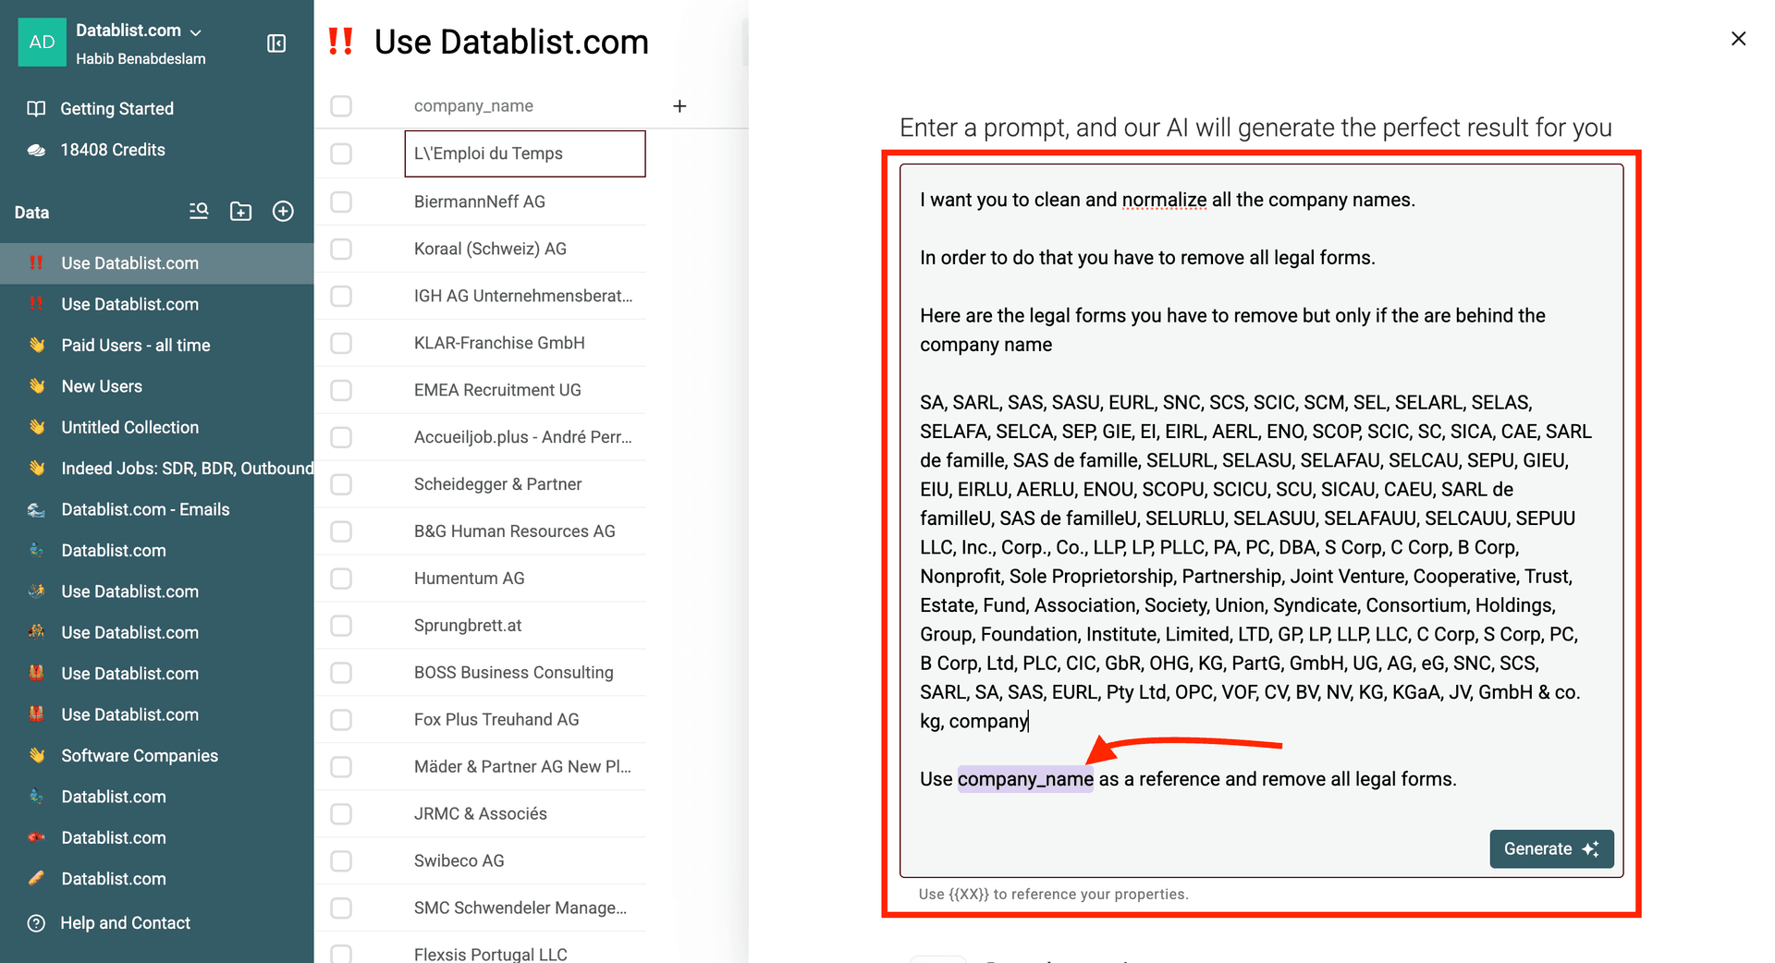
Task: Collapse the sidebar with the panel icon
Action: (x=276, y=43)
